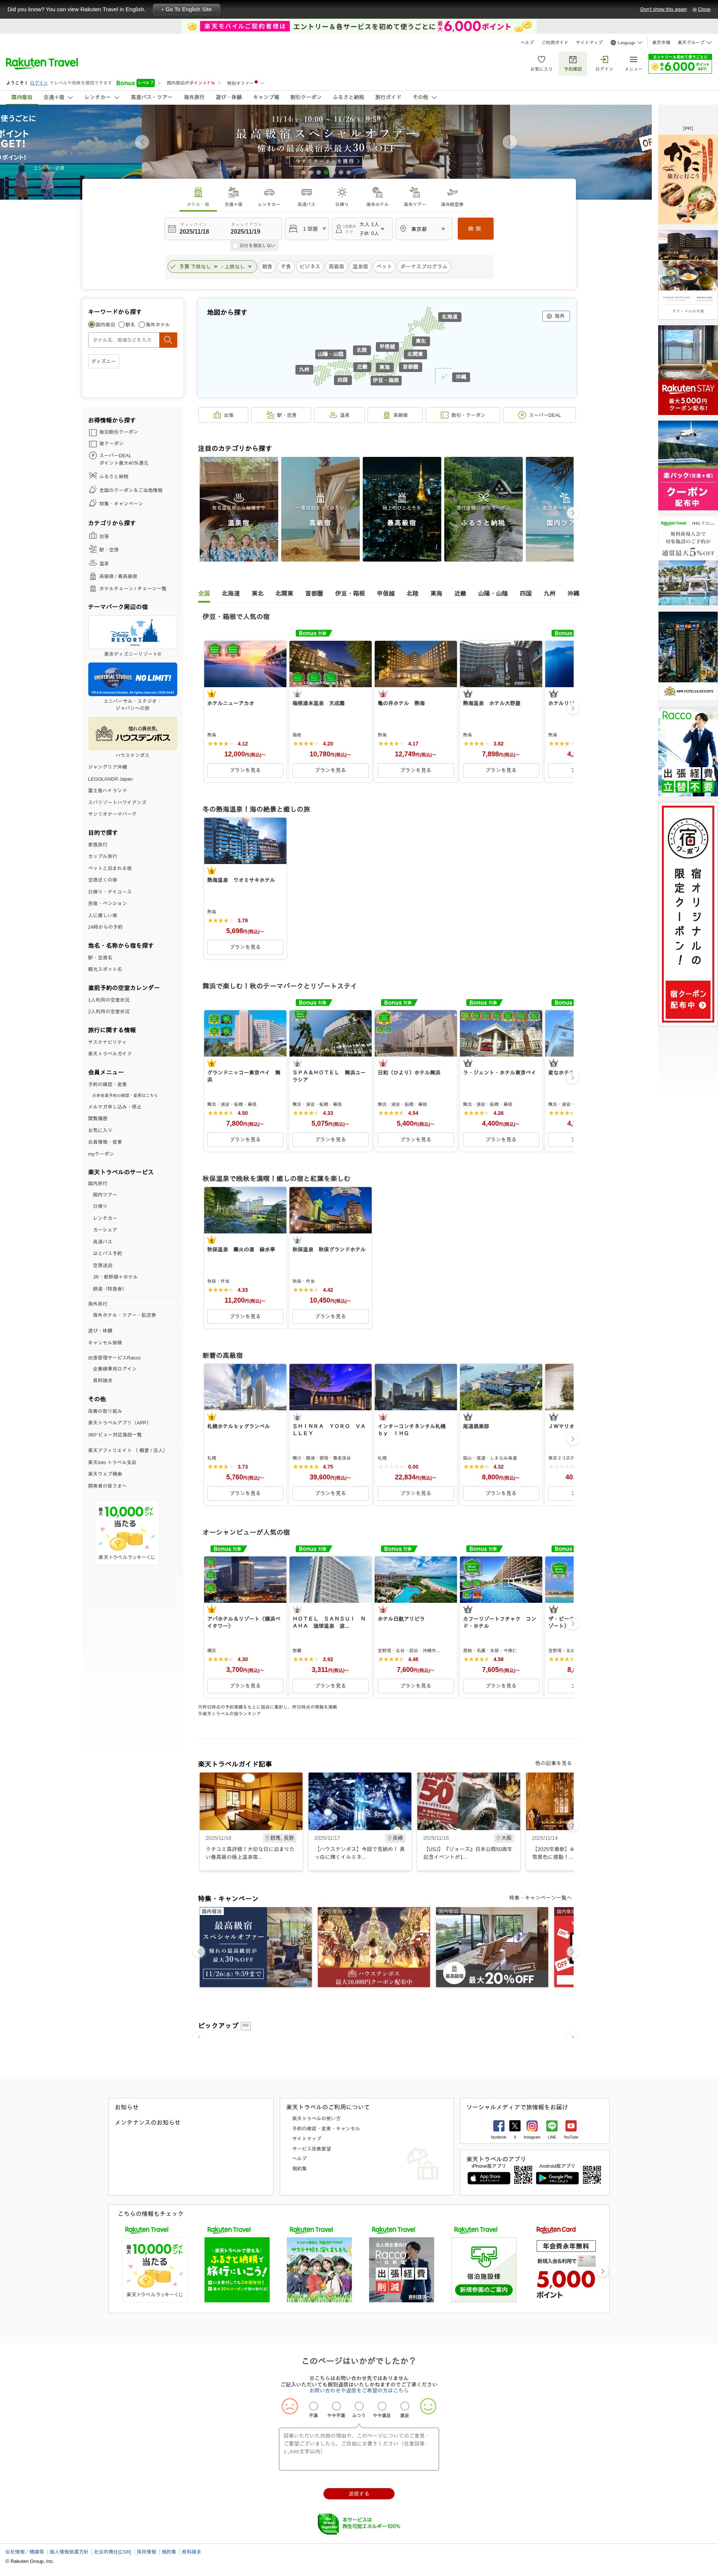The image size is (718, 2576).
Task: Click the 海外 button on the map
Action: coord(556,316)
